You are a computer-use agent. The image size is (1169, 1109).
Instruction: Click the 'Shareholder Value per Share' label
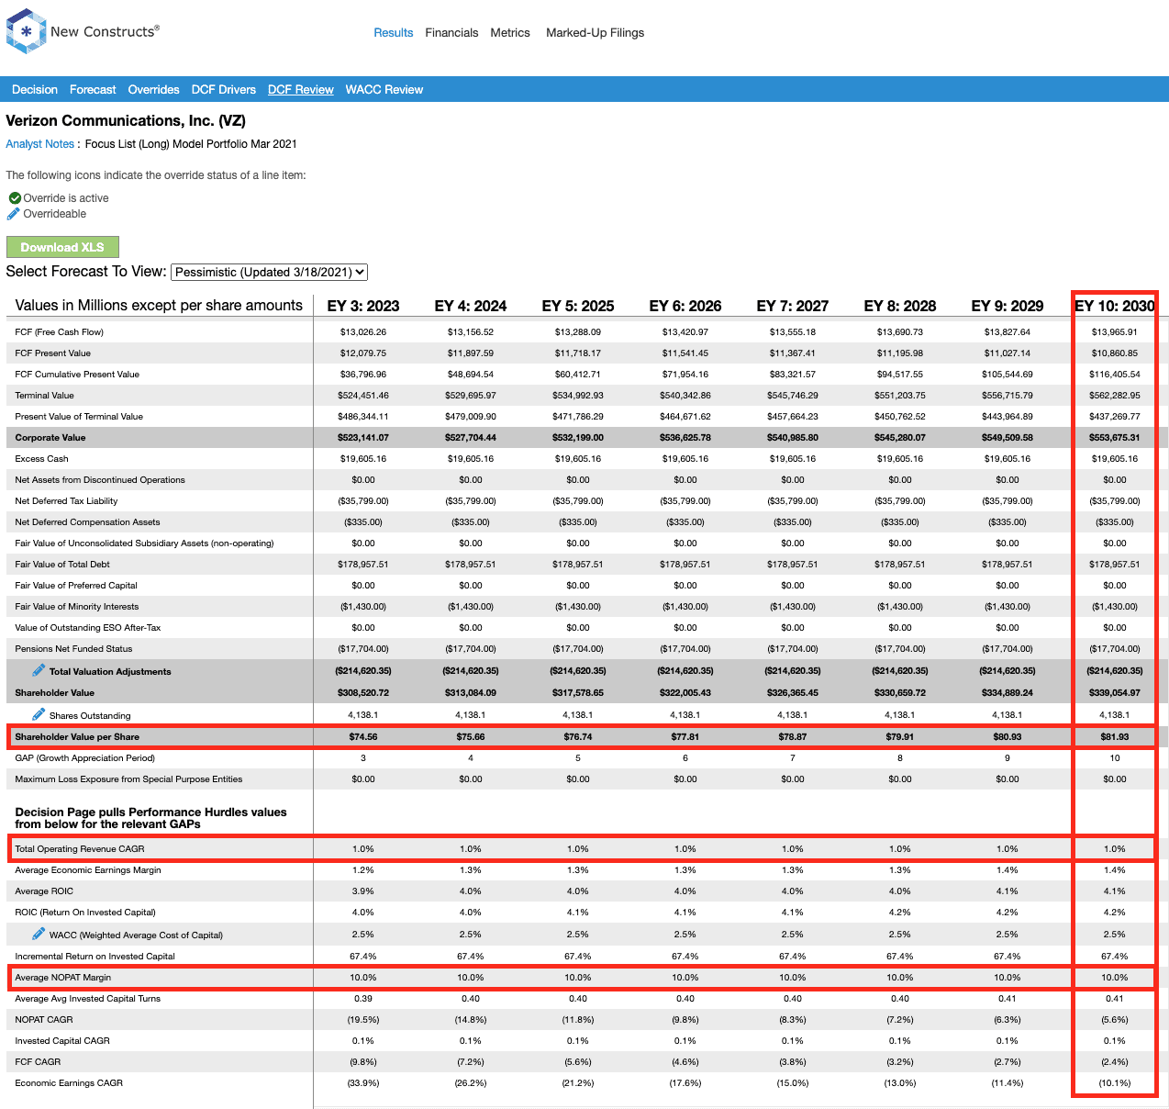[78, 737]
